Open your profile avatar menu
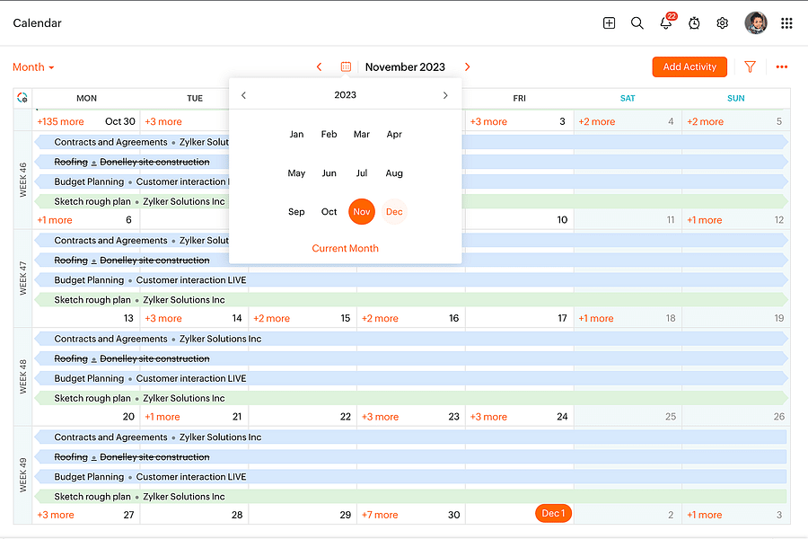This screenshot has height=539, width=808. tap(756, 22)
